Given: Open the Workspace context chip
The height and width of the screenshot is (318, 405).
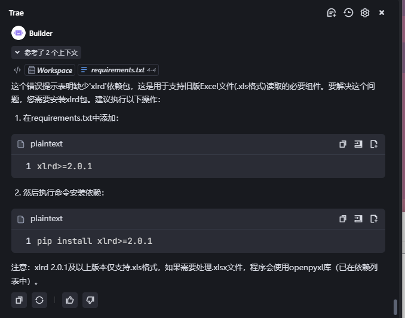Looking at the screenshot, I should pos(50,70).
